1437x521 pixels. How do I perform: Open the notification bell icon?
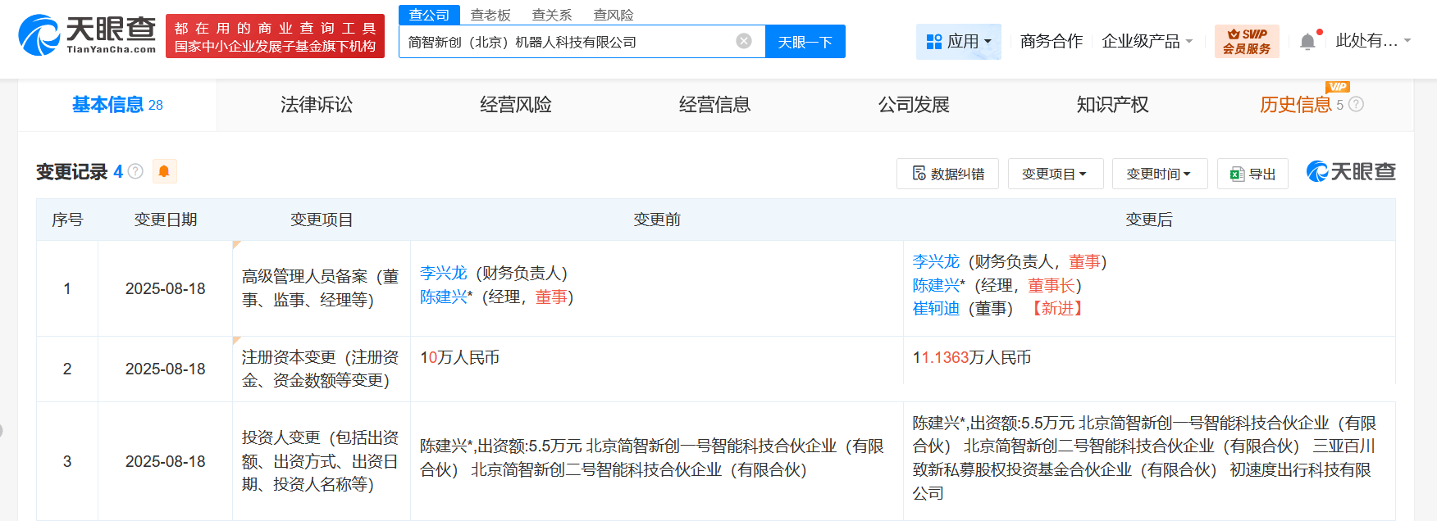[1307, 42]
